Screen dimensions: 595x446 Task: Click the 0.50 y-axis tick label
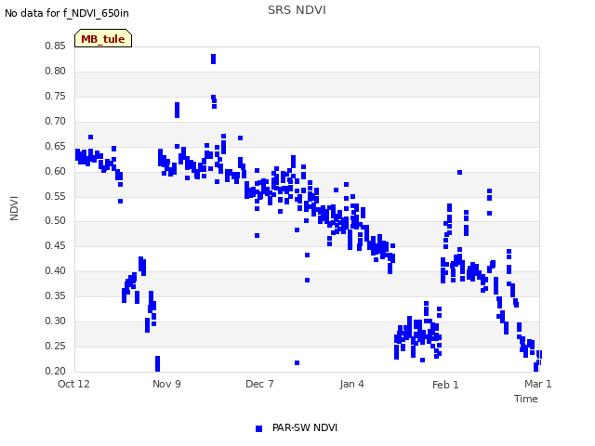pos(56,220)
